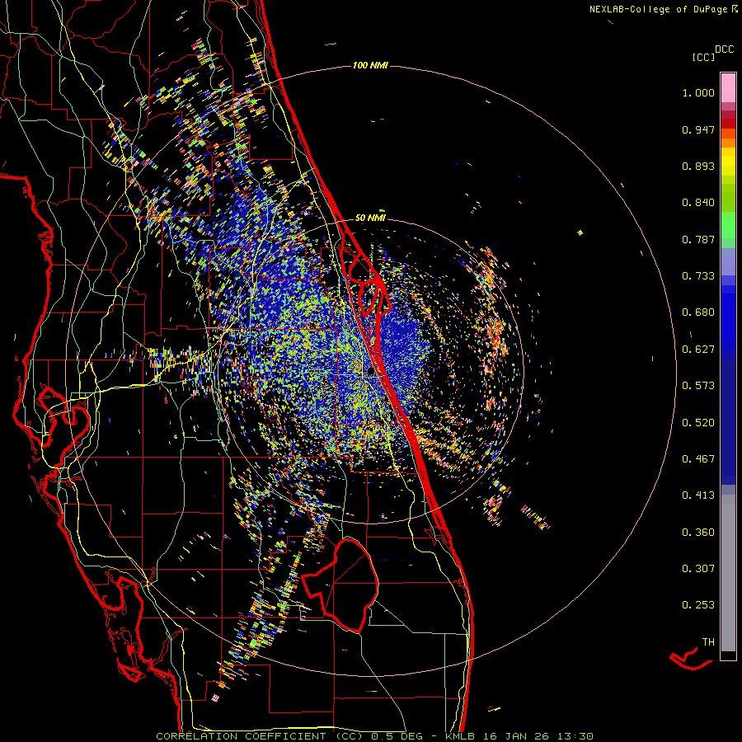Select the 0.733 scale value
Viewport: 742px width, 742px height.
point(698,276)
